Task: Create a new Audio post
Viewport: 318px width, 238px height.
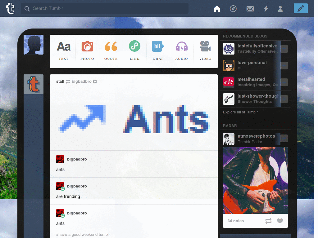Action: (181, 51)
